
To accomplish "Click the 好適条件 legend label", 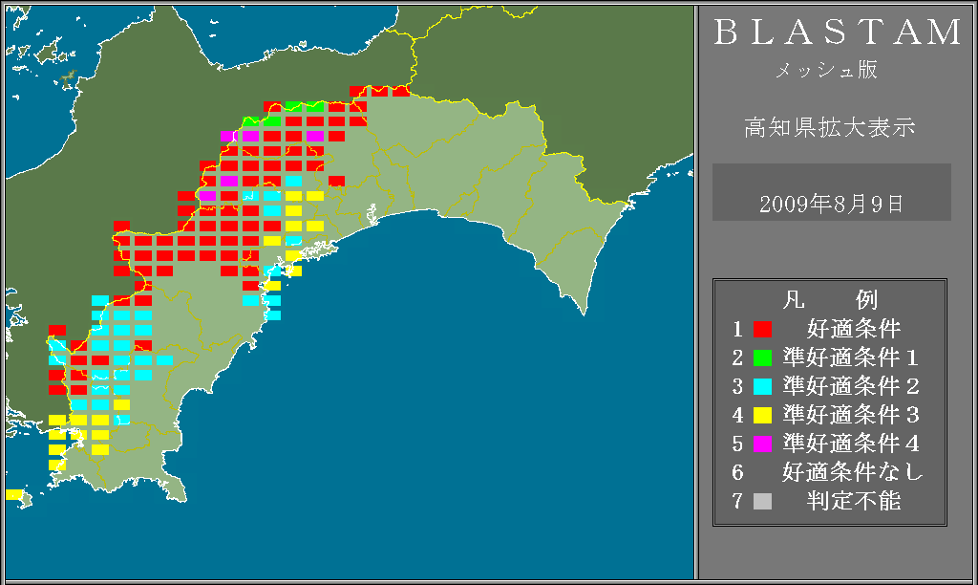I will click(854, 329).
